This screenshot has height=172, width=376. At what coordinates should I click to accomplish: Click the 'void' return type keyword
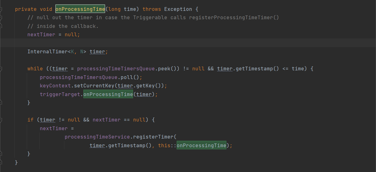tap(46, 9)
